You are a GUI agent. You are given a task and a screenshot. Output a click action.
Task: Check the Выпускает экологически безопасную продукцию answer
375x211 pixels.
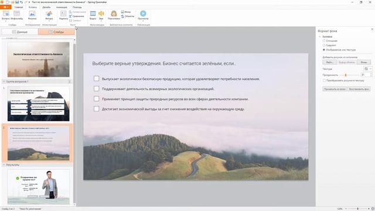click(96, 79)
